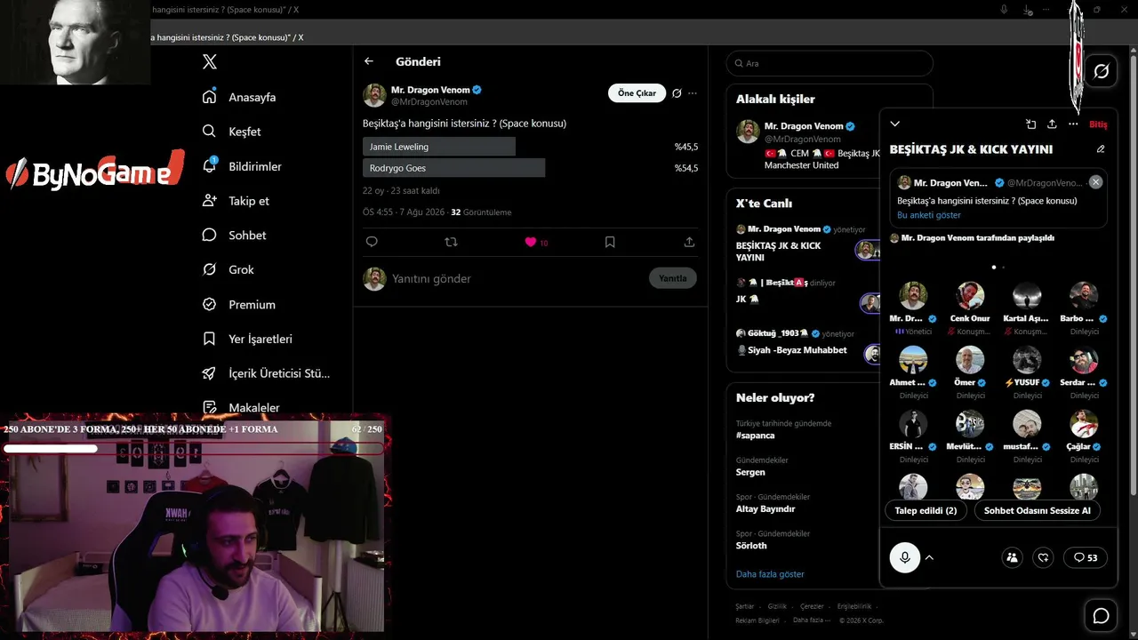Open Ömer's listener avatar
The height and width of the screenshot is (640, 1138).
point(970,360)
